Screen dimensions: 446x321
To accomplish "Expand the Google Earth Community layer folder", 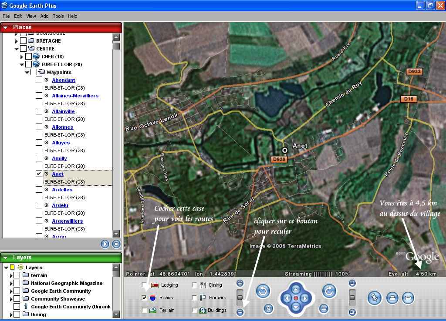I will tap(11, 291).
